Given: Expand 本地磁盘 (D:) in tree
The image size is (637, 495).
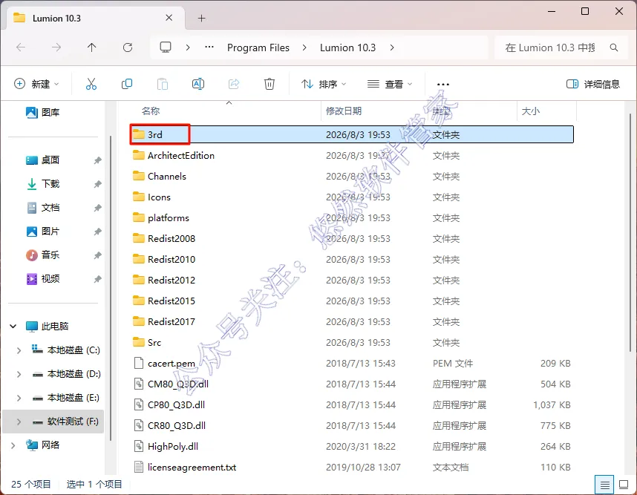Looking at the screenshot, I should [19, 374].
